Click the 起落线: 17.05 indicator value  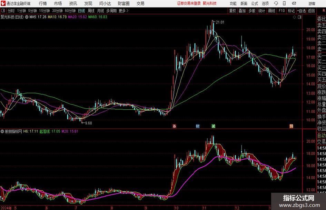[50, 131]
